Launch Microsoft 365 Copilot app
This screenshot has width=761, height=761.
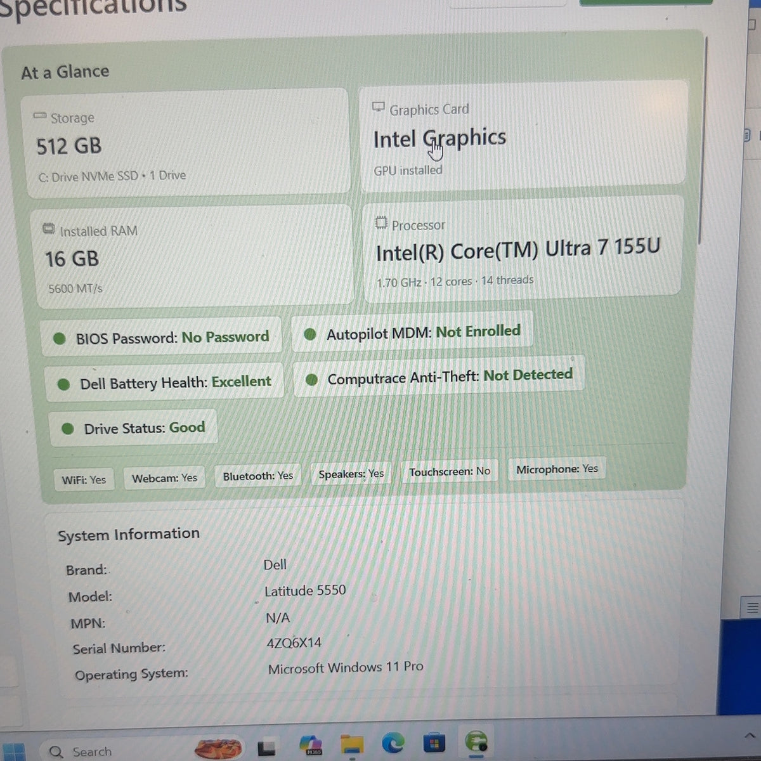(x=311, y=745)
